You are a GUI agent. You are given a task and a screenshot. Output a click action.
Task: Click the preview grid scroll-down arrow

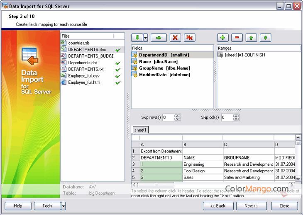coord(298,179)
